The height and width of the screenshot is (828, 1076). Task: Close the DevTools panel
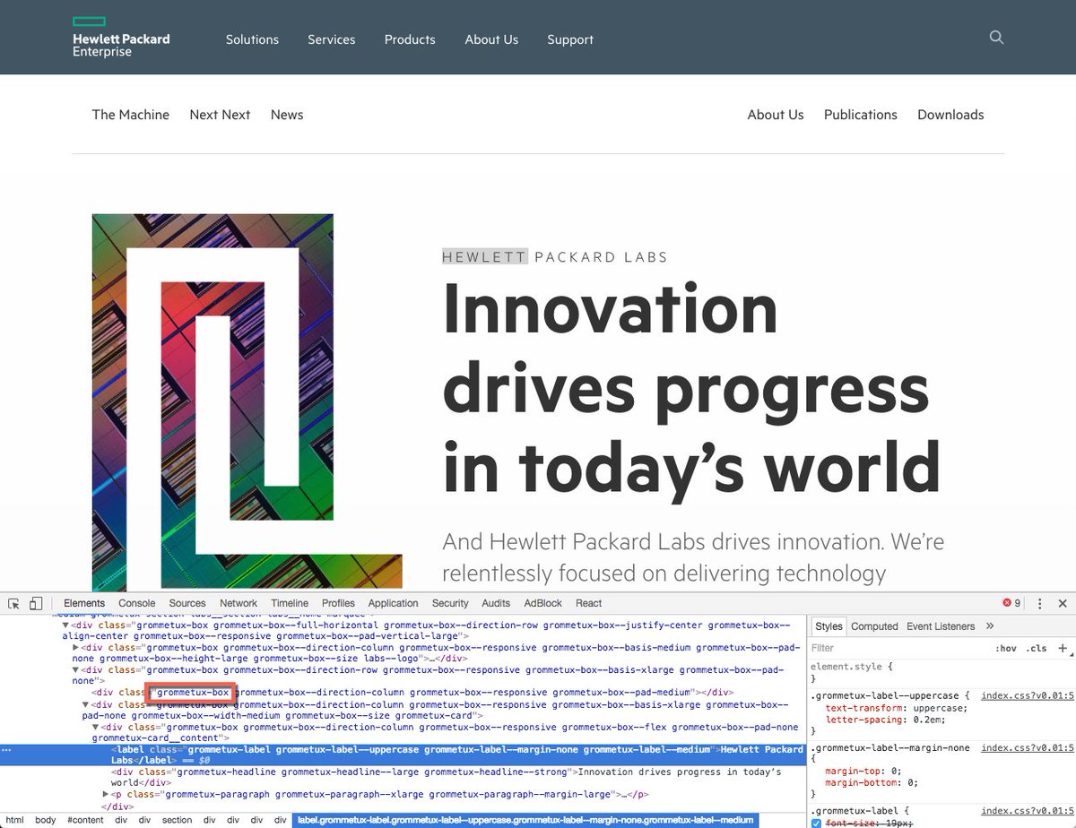[x=1063, y=603]
